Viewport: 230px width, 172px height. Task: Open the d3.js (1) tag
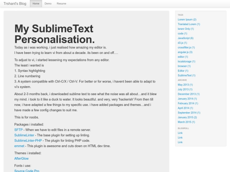tap(182, 43)
